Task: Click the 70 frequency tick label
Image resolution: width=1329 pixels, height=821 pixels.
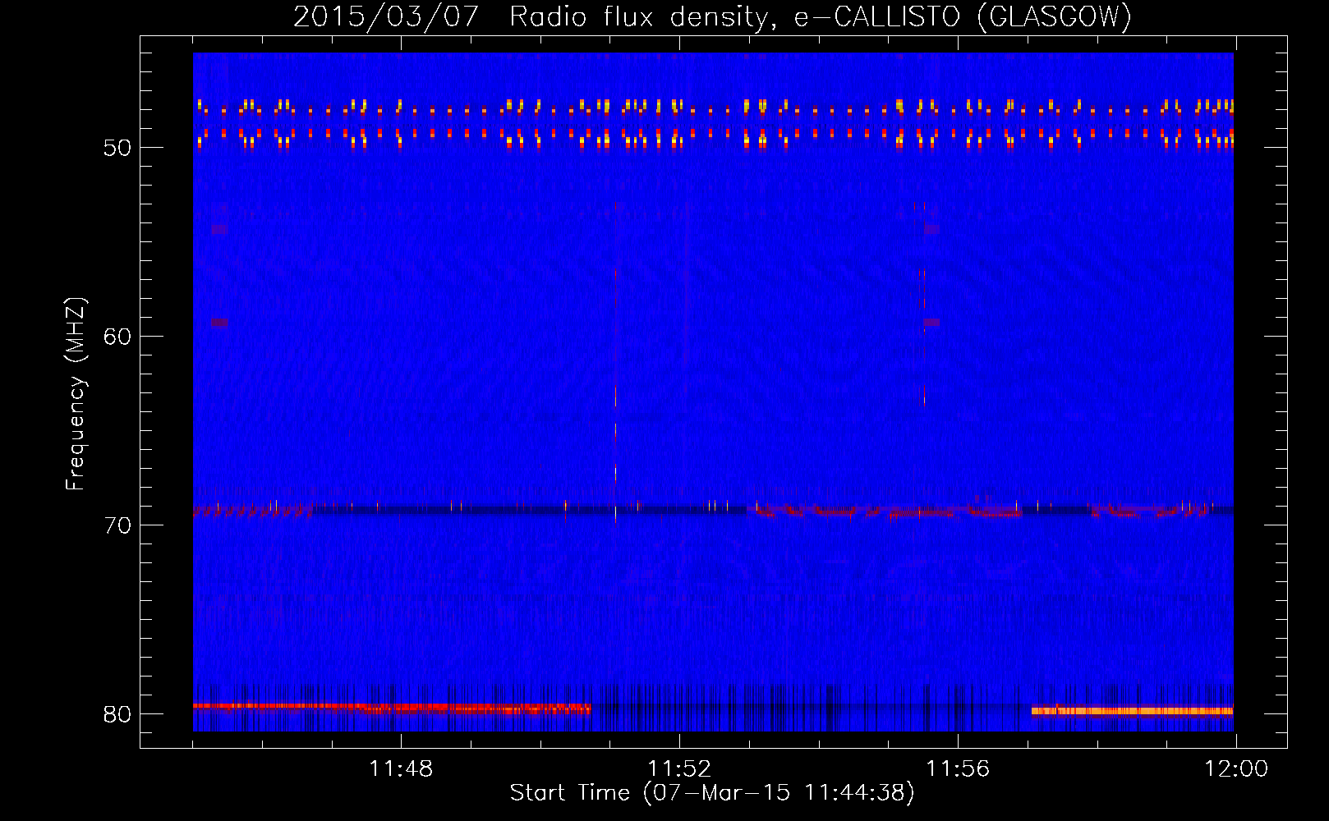Action: tap(117, 526)
